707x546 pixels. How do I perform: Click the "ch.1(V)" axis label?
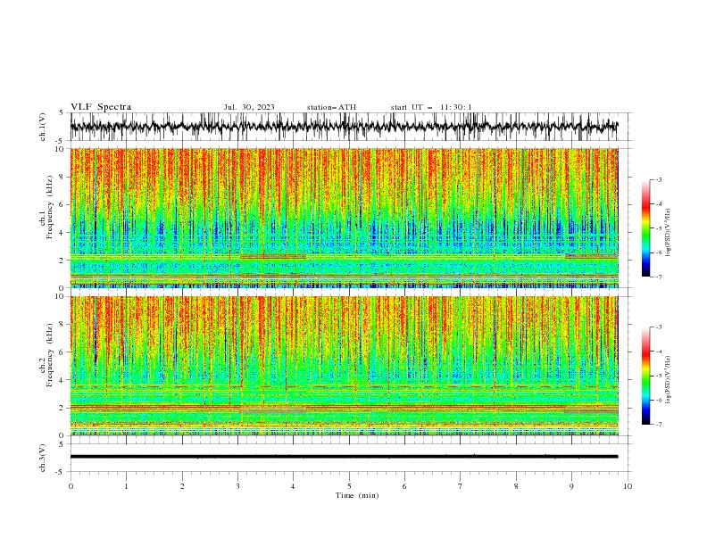pos(43,127)
